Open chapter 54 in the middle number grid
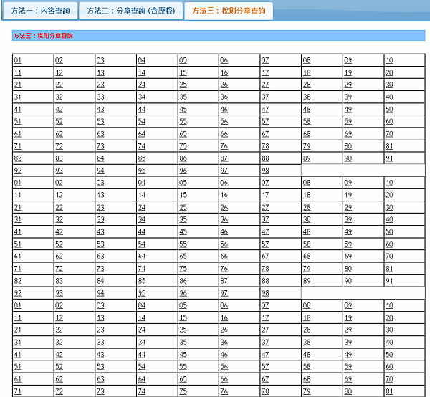 tap(141, 244)
